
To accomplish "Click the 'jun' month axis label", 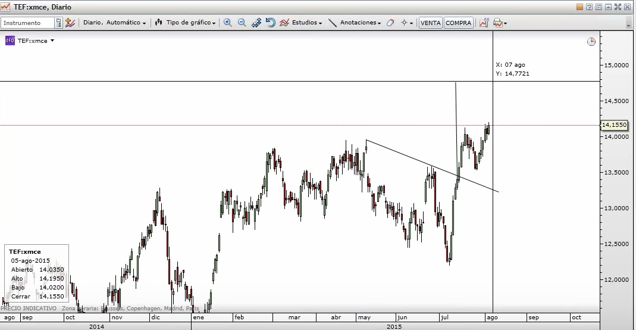I will [x=402, y=317].
